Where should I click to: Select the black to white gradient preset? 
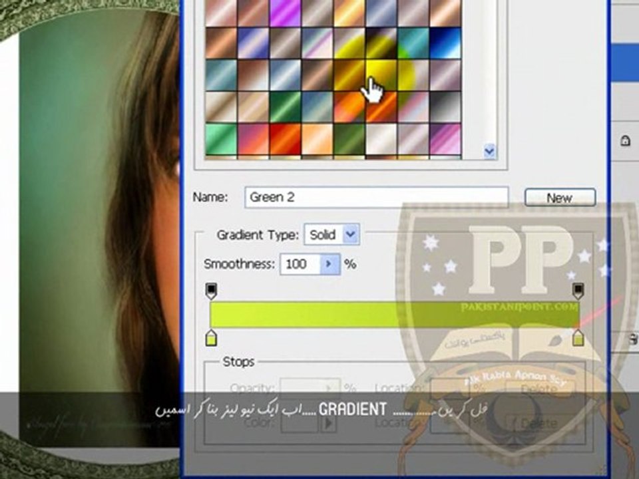tap(445, 106)
